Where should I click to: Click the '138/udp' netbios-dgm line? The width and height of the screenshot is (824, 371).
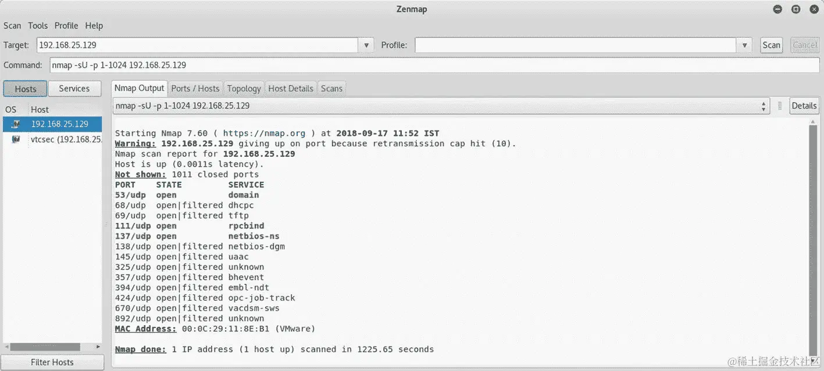(x=200, y=247)
